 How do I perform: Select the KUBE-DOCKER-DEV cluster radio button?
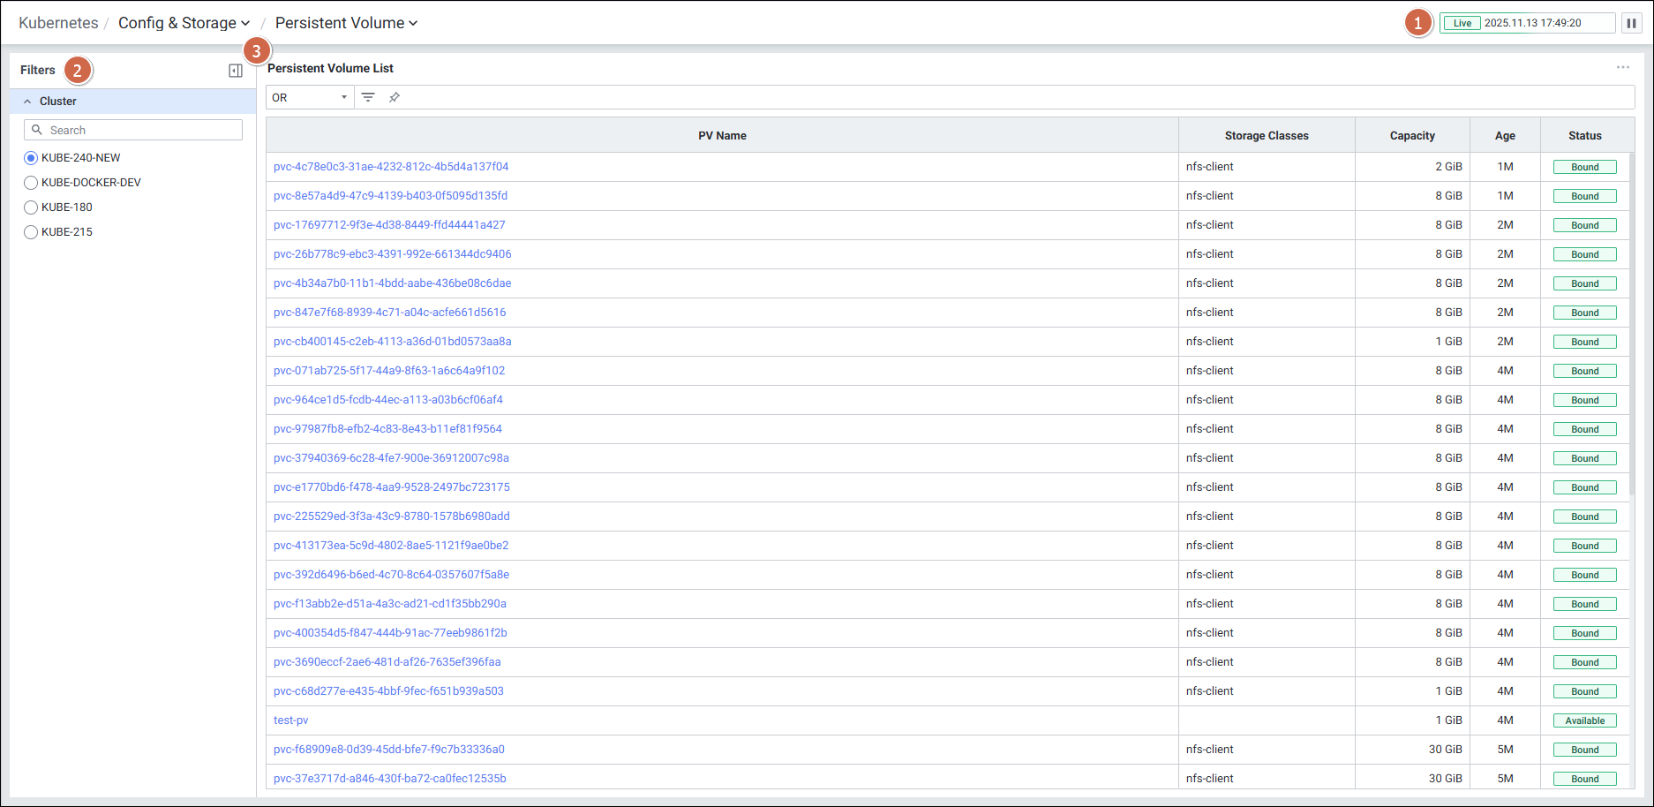tap(31, 183)
